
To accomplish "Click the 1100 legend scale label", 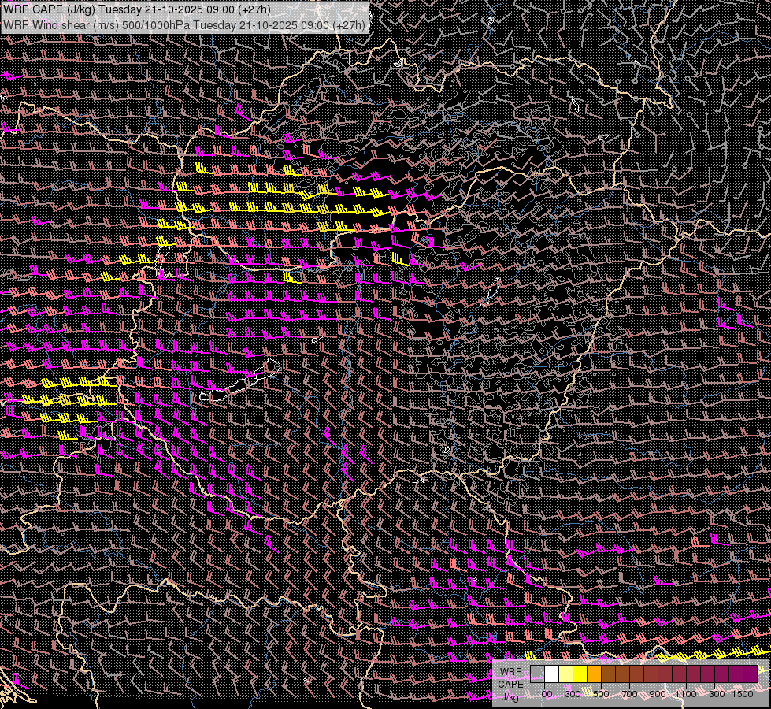I will click(x=686, y=694).
